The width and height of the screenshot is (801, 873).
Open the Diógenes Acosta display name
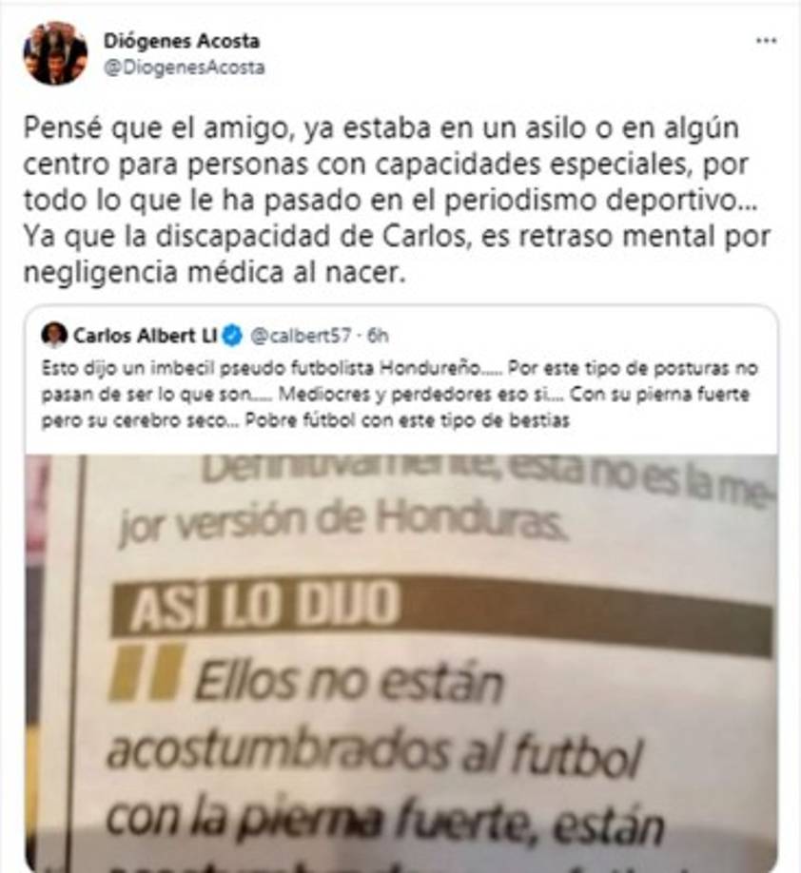pyautogui.click(x=182, y=41)
